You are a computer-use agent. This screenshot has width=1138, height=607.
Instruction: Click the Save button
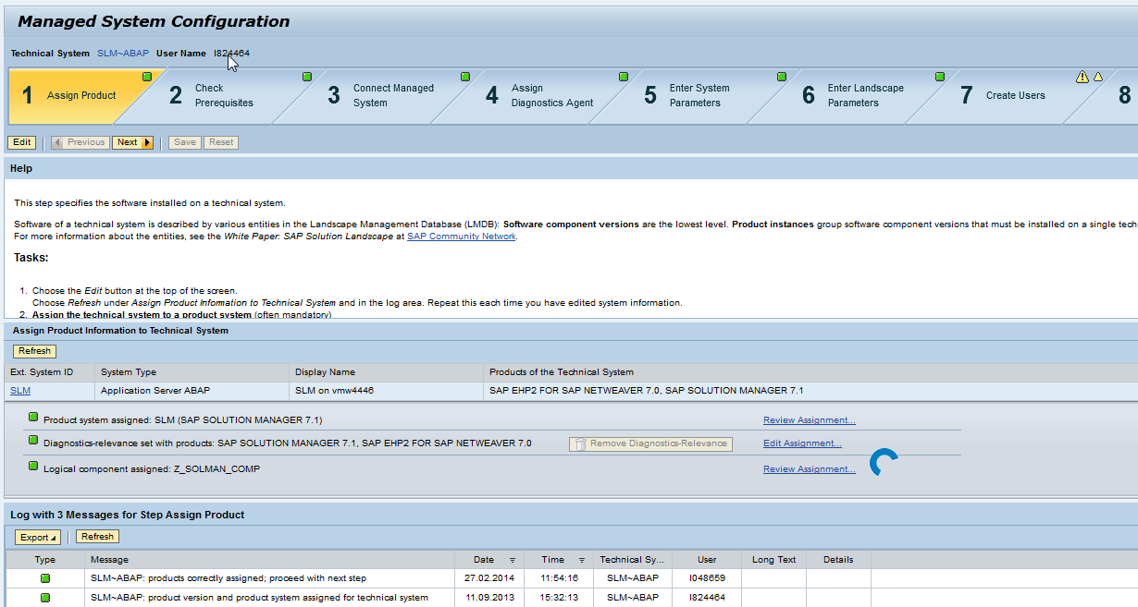(x=185, y=142)
